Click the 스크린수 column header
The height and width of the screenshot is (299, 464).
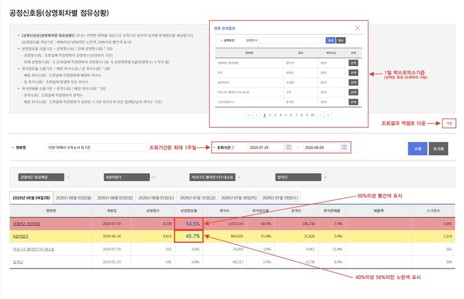pyautogui.click(x=433, y=211)
